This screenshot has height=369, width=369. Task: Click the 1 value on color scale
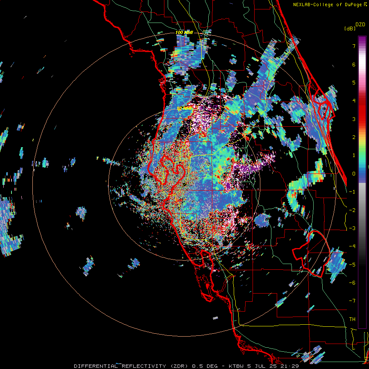(x=354, y=155)
